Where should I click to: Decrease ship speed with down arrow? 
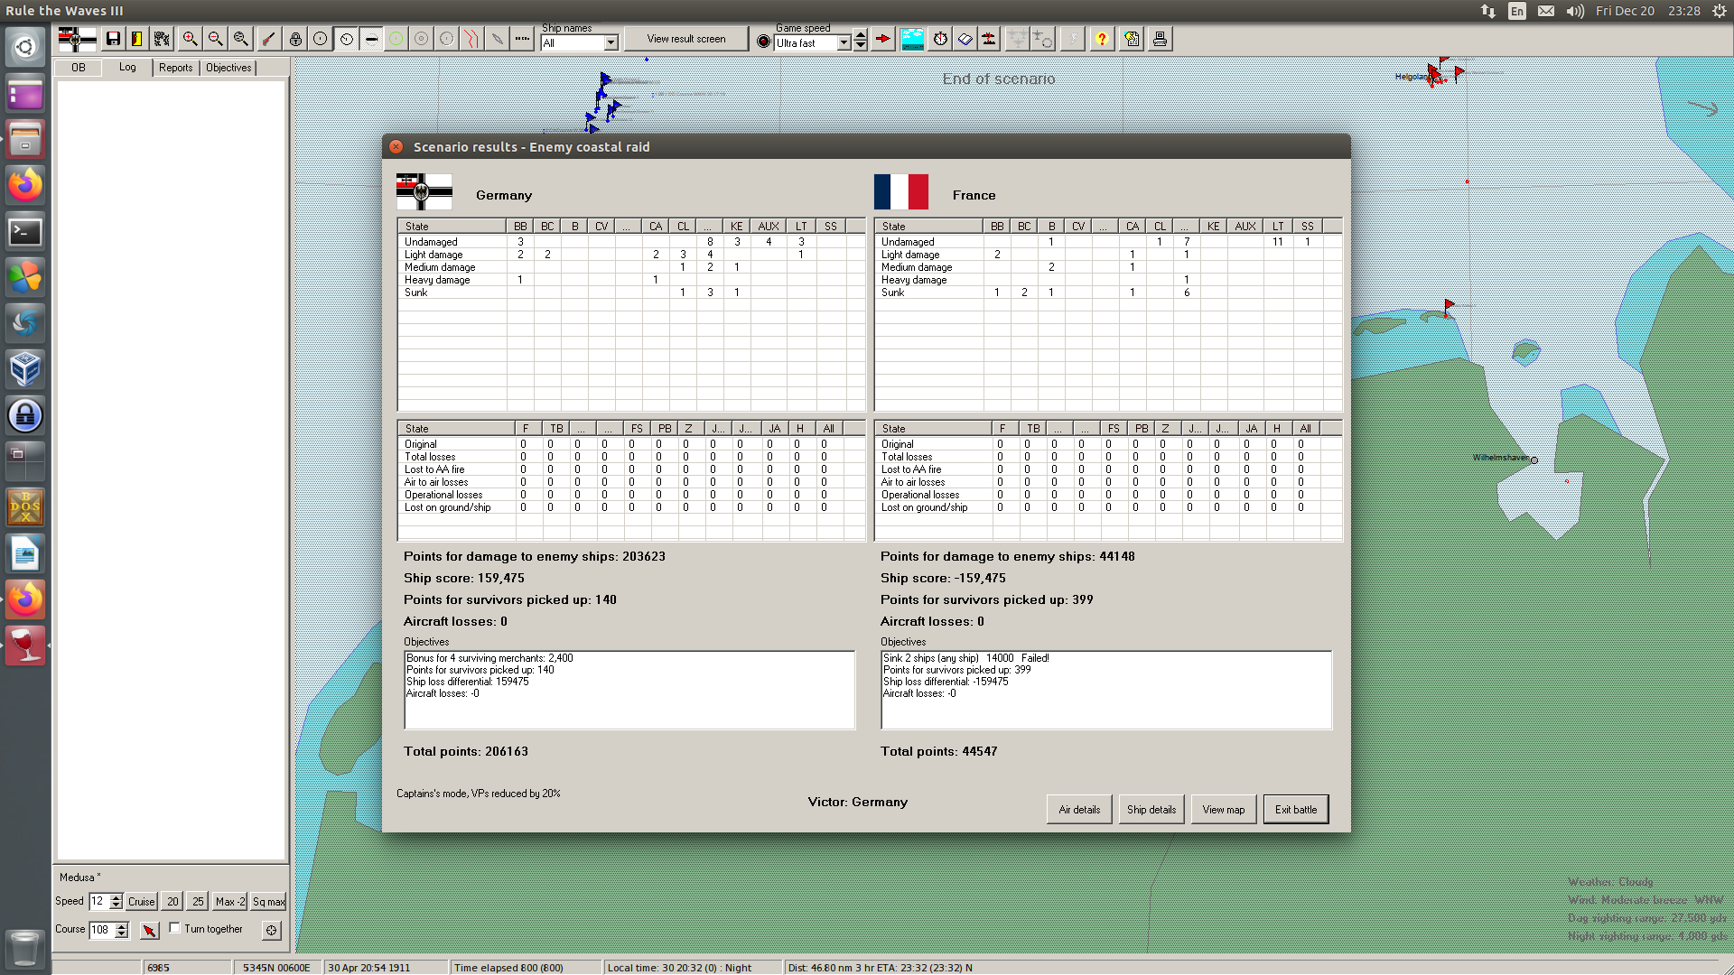(116, 905)
